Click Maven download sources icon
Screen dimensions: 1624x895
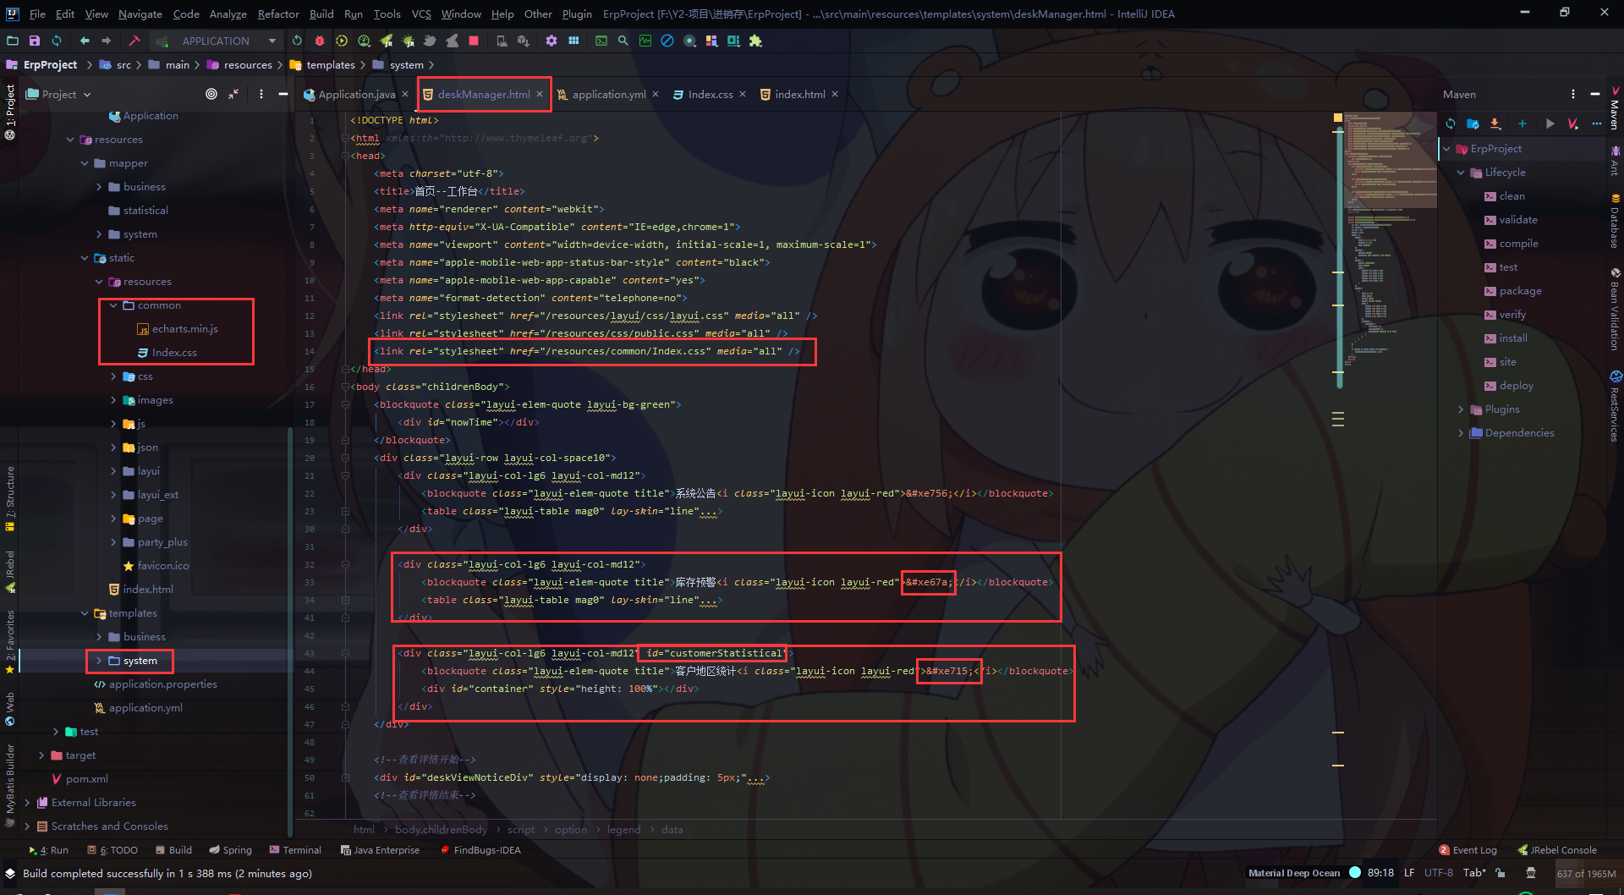pyautogui.click(x=1495, y=124)
